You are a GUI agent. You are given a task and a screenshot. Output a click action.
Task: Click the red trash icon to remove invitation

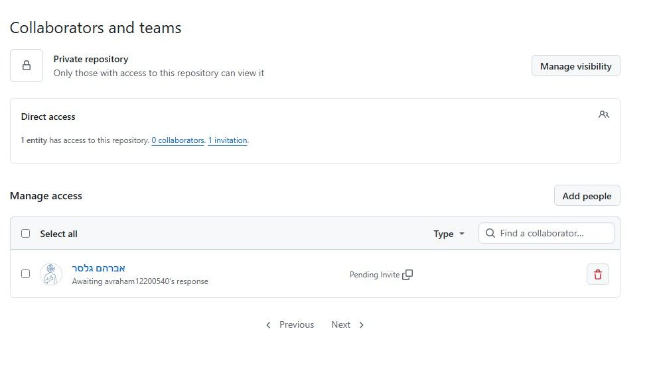[597, 275]
